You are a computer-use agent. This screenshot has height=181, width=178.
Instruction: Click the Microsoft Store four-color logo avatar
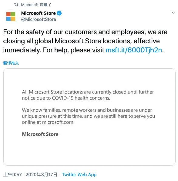point(11,17)
